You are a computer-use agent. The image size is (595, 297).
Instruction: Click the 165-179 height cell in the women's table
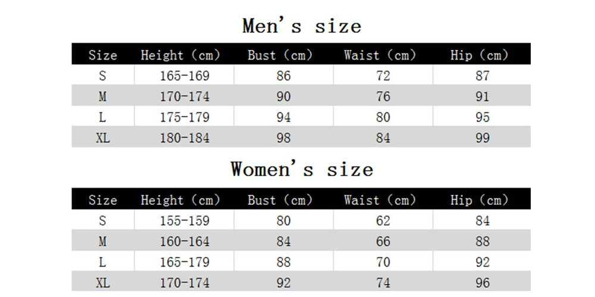184,262
